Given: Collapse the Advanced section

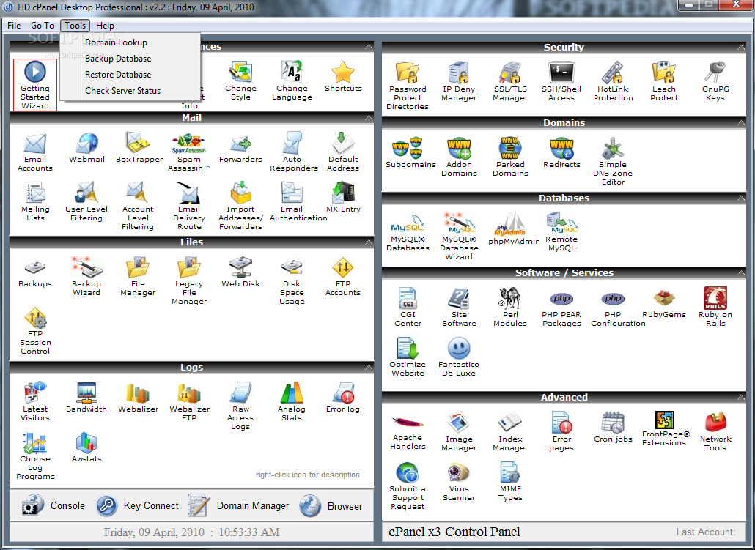Looking at the screenshot, I should [740, 398].
